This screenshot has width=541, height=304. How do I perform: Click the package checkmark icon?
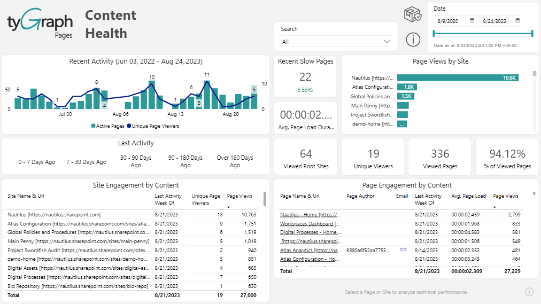click(413, 14)
